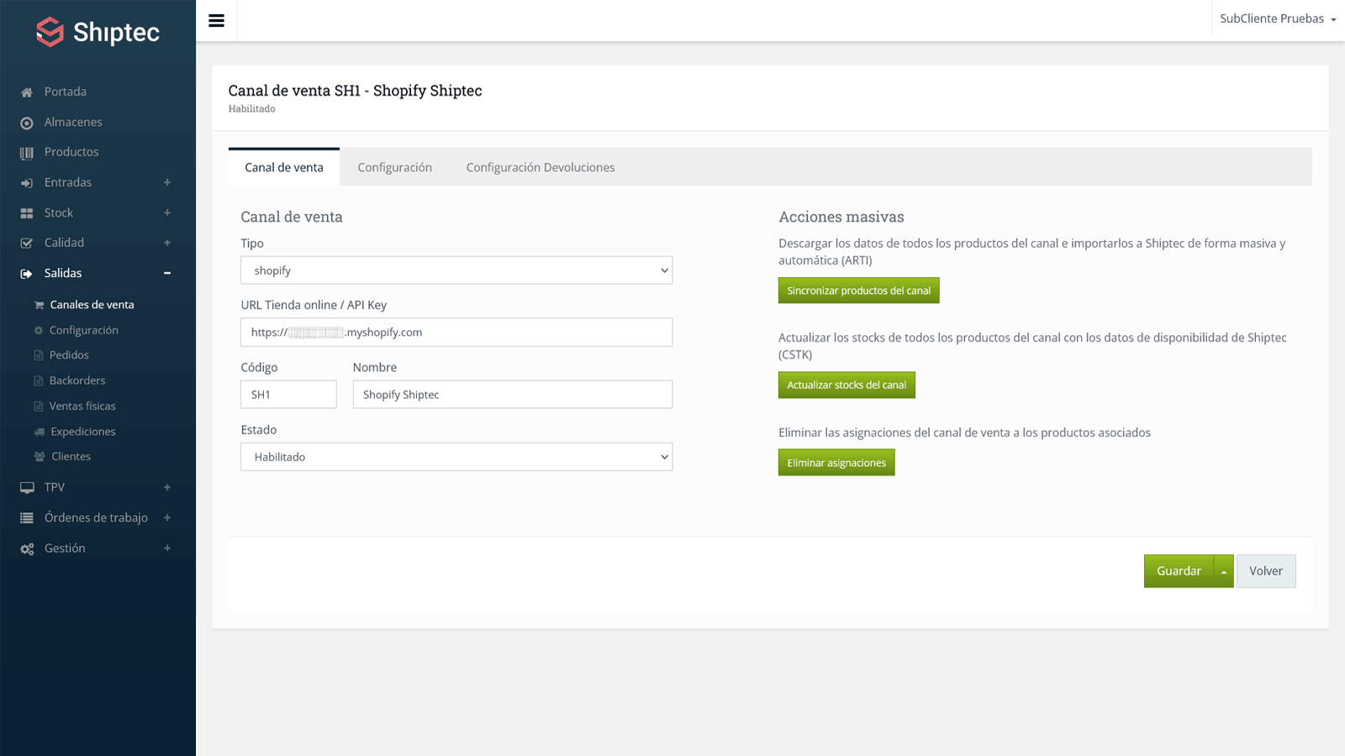This screenshot has height=756, width=1345.
Task: Select the Expediciones truck icon
Action: pos(40,431)
